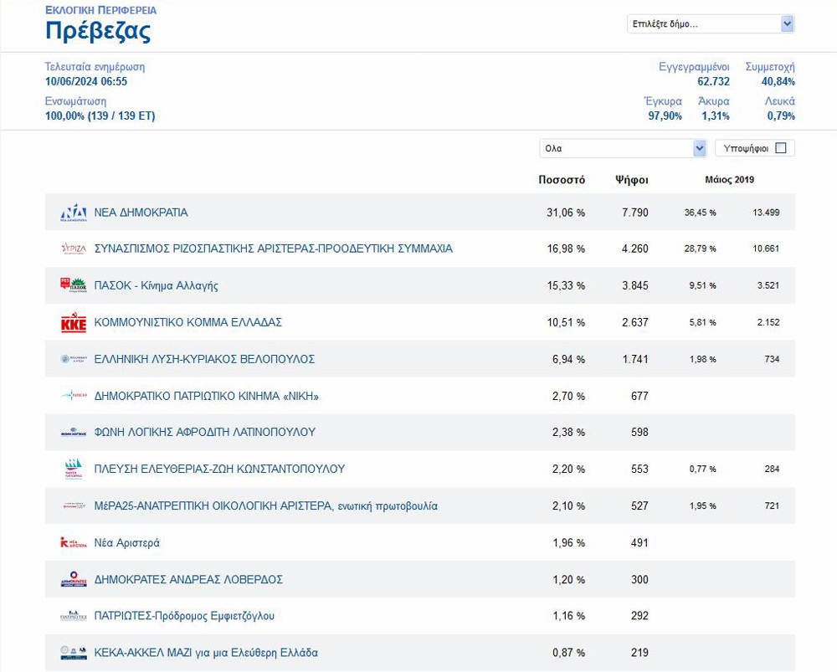
Task: Click the Πλεύση Ελευθερίας sailboat logo
Action: 74,469
